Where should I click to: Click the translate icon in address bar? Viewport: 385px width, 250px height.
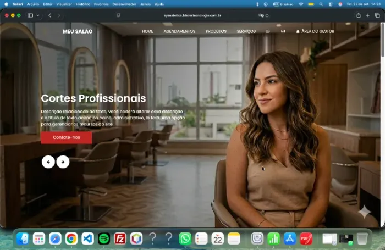pyautogui.click(x=261, y=15)
